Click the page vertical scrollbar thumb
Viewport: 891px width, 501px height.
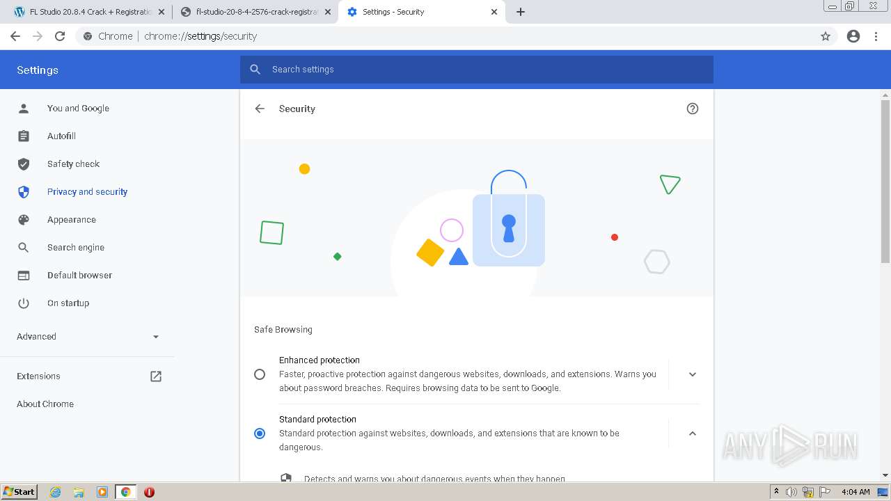point(885,181)
